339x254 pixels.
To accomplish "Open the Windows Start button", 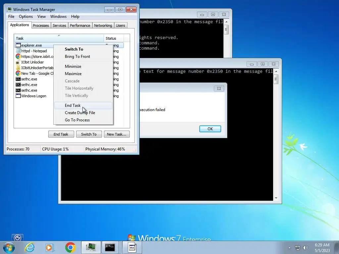I will (9, 247).
